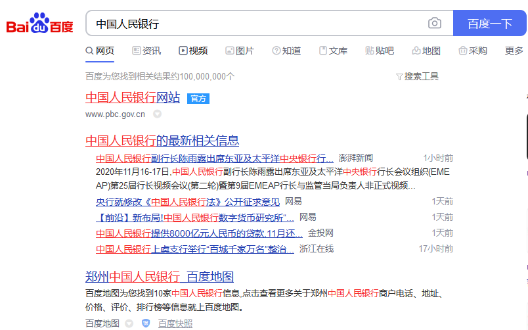Click the Baidu logo
Image resolution: width=528 pixels, height=330 pixels.
(40, 24)
